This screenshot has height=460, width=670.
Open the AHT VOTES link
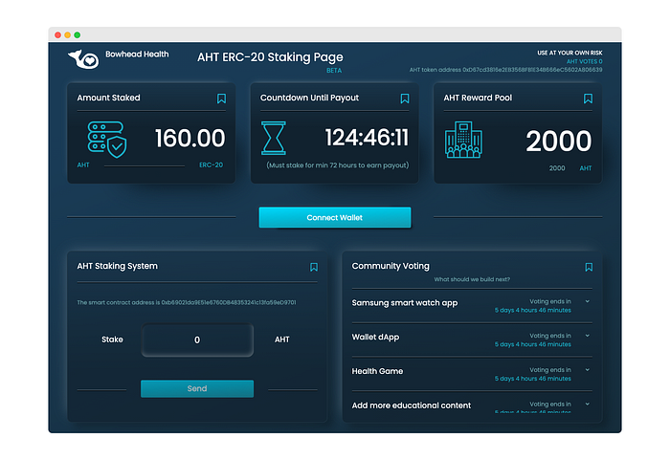click(x=584, y=61)
